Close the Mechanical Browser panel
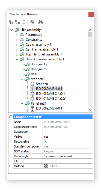The width and height of the screenshot is (101, 189). tap(91, 15)
